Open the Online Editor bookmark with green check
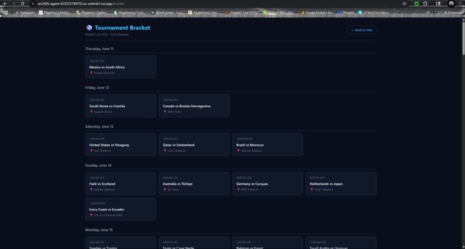This screenshot has height=249, width=465. (278, 13)
